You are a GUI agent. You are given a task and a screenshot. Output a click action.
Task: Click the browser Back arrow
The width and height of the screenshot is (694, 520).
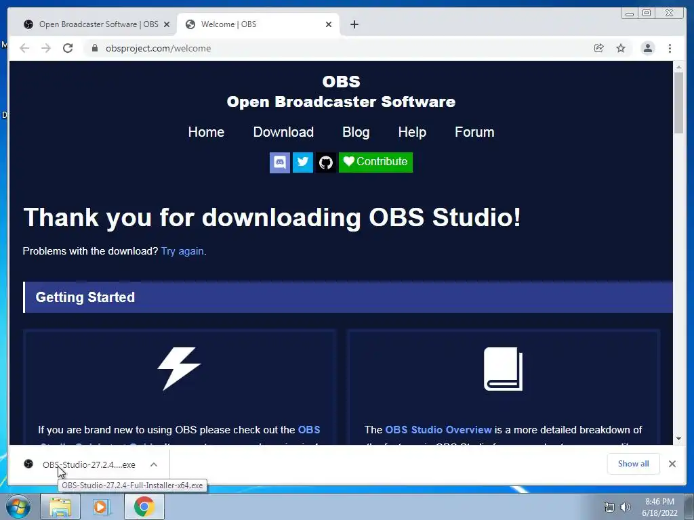pyautogui.click(x=24, y=48)
